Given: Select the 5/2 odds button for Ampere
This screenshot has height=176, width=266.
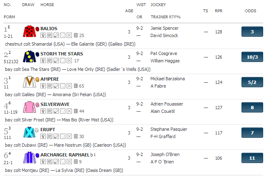Looking at the screenshot, I should point(252,82).
